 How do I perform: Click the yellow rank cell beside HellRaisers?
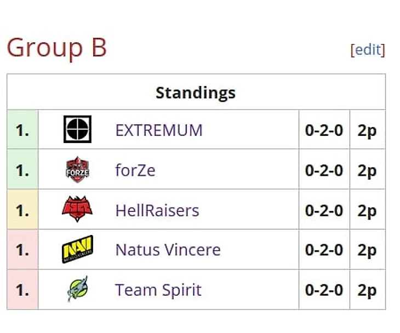22,210
